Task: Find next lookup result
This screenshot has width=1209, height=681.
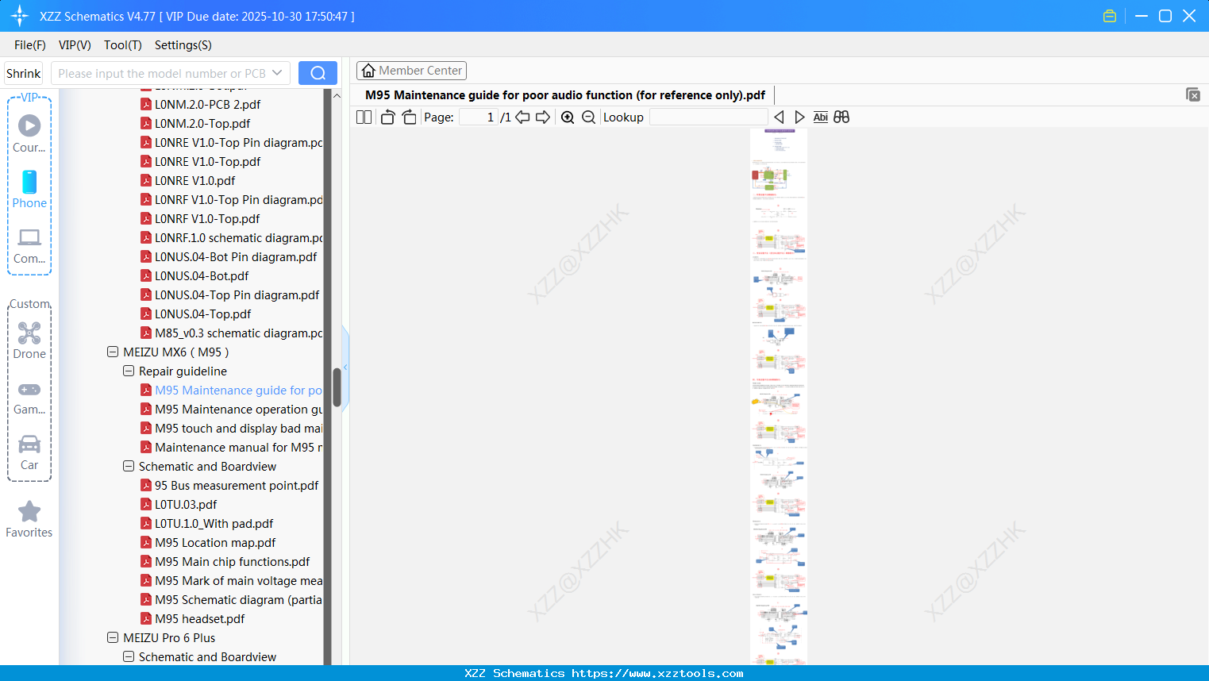Action: click(799, 117)
